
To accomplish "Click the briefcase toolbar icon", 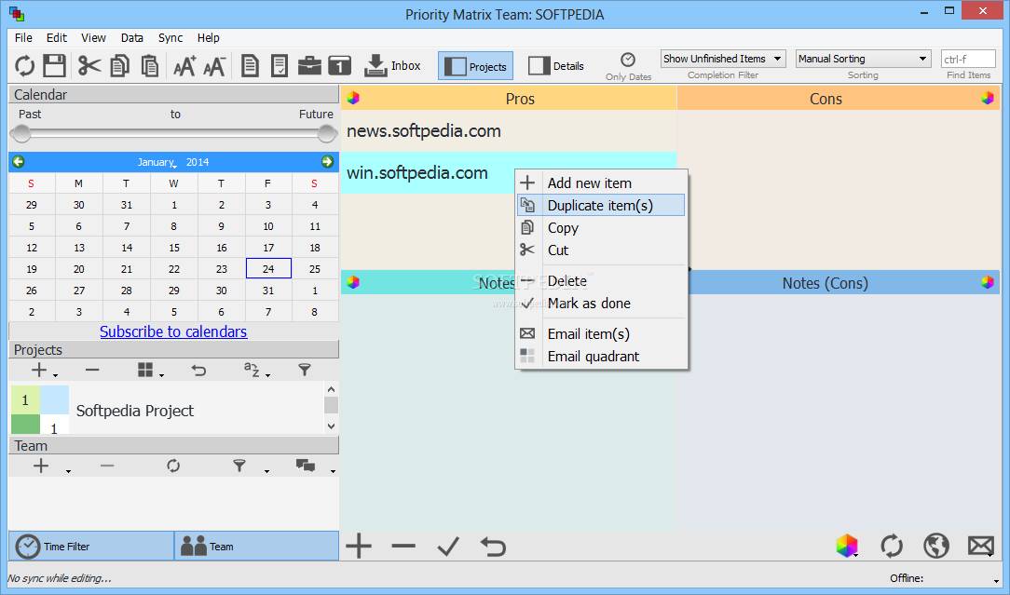I will click(x=310, y=66).
